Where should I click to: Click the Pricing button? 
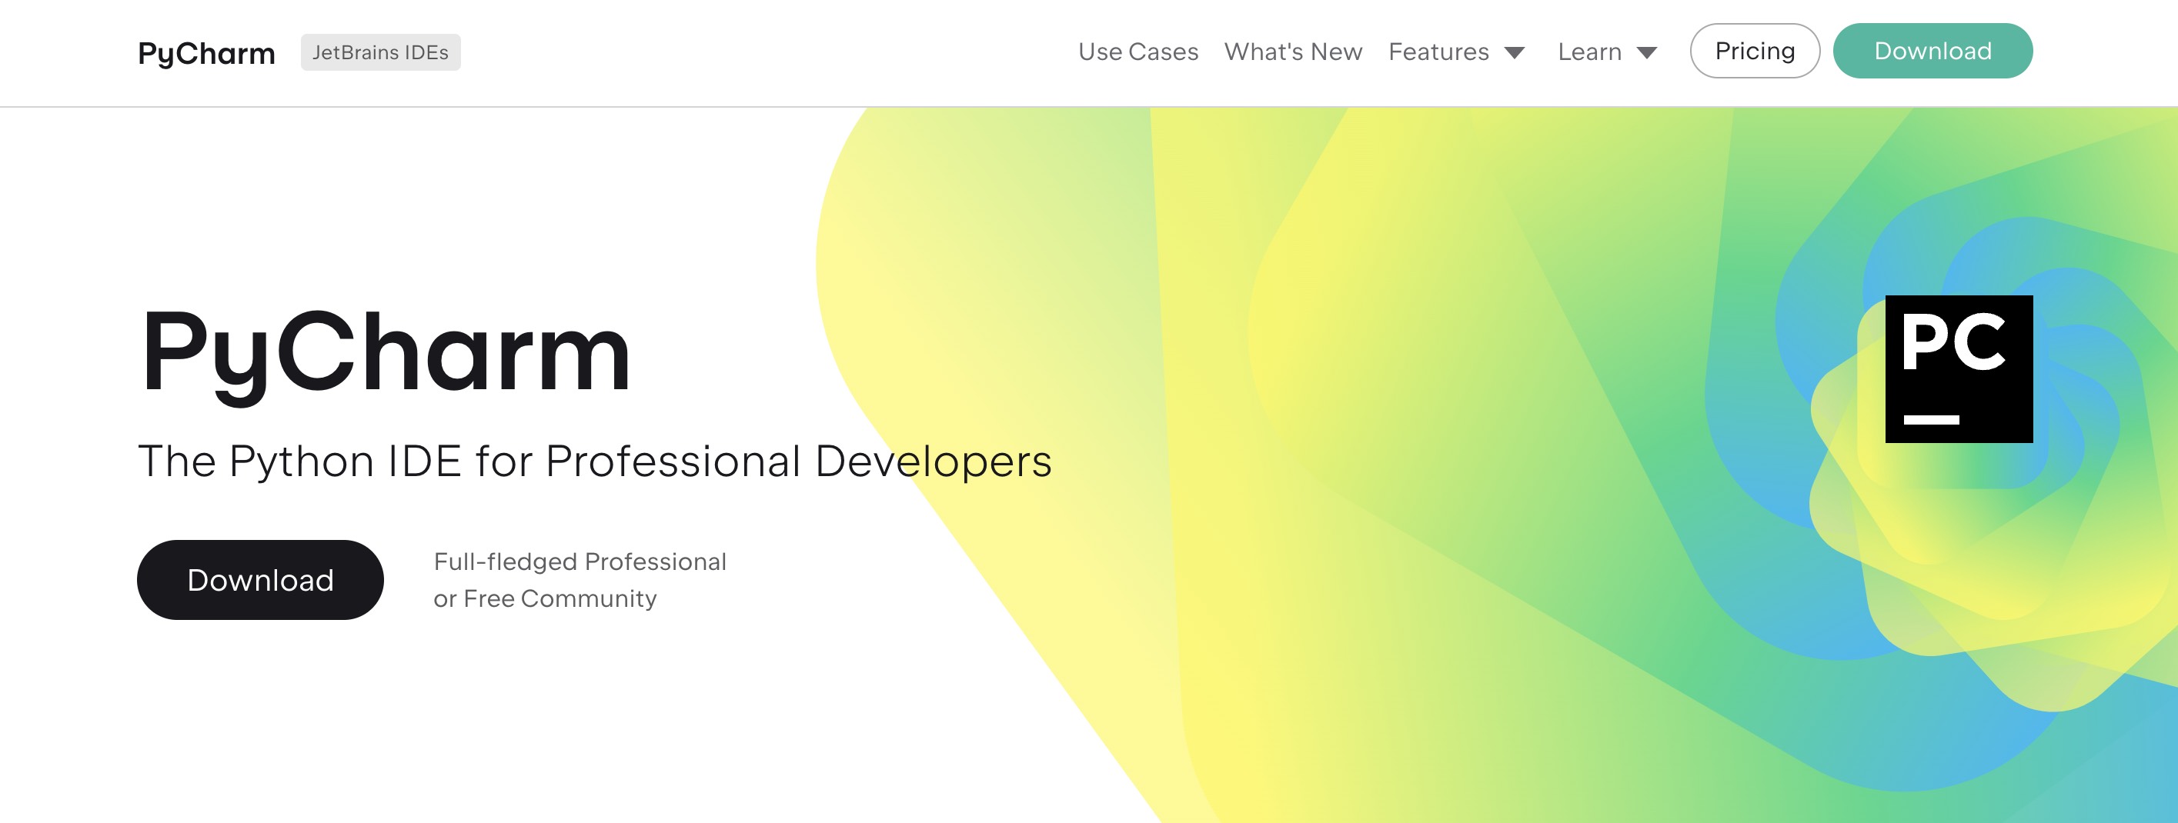[x=1755, y=51]
